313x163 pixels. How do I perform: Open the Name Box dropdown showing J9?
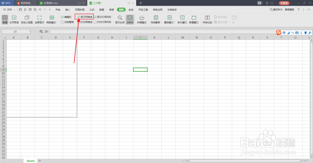pyautogui.click(x=29, y=32)
